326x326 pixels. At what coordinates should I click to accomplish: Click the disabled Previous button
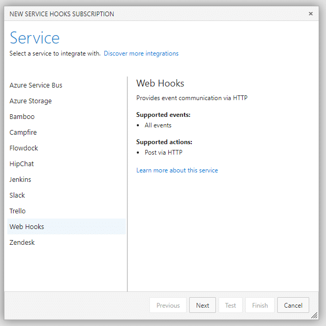pyautogui.click(x=168, y=305)
